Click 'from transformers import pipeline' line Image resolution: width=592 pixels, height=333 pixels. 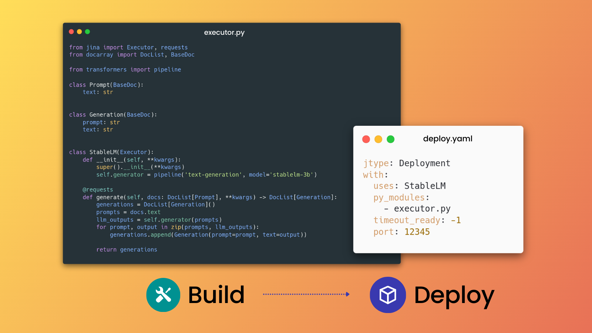click(x=125, y=70)
